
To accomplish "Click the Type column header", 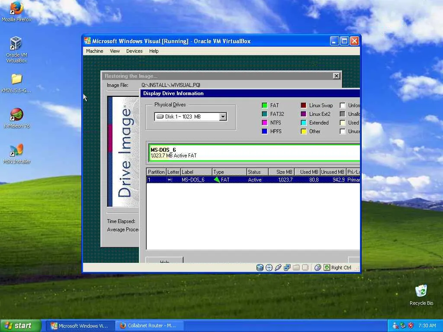I will pyautogui.click(x=229, y=172).
